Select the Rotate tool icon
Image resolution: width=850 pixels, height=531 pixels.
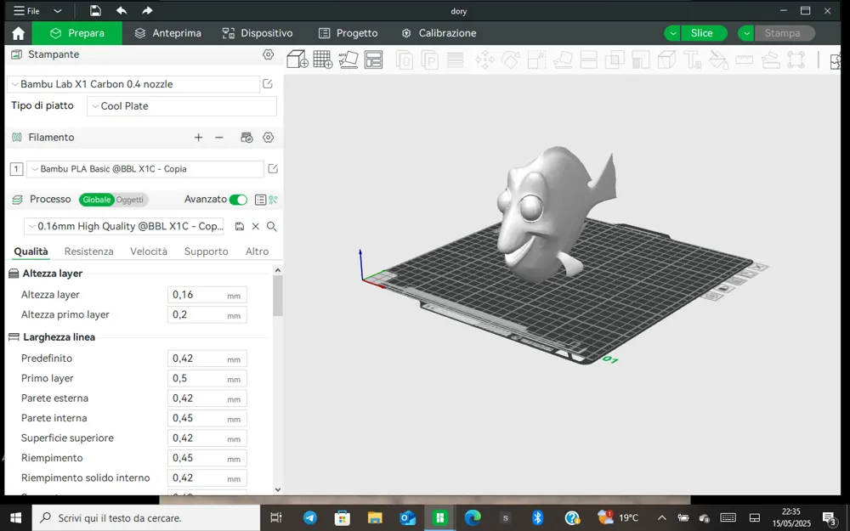point(511,59)
